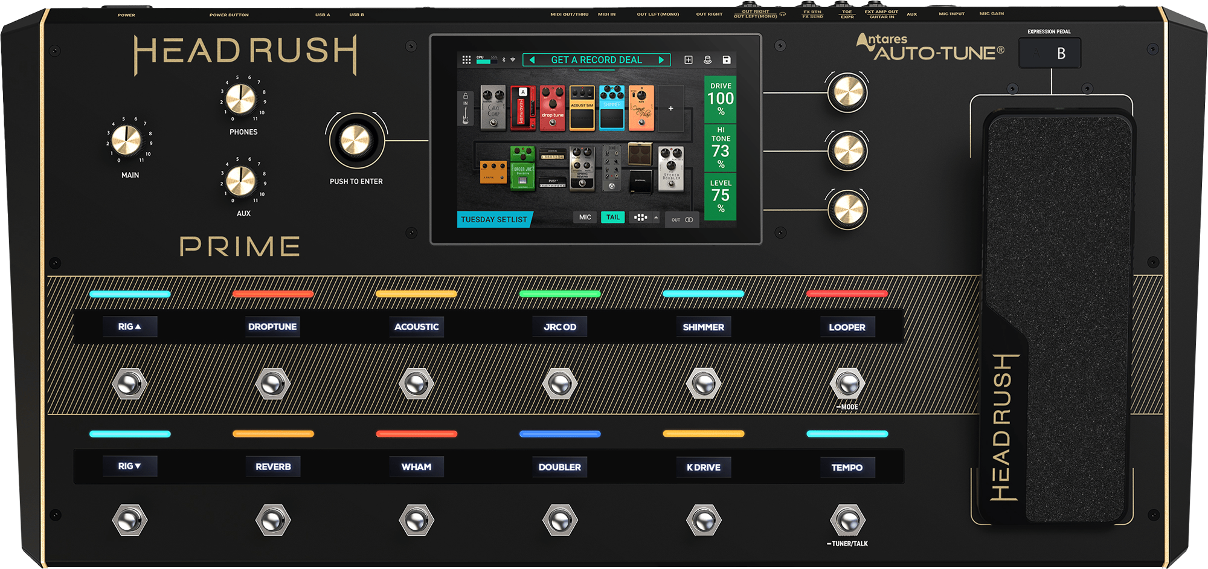Select the red drop tune pedal

pyautogui.click(x=553, y=108)
